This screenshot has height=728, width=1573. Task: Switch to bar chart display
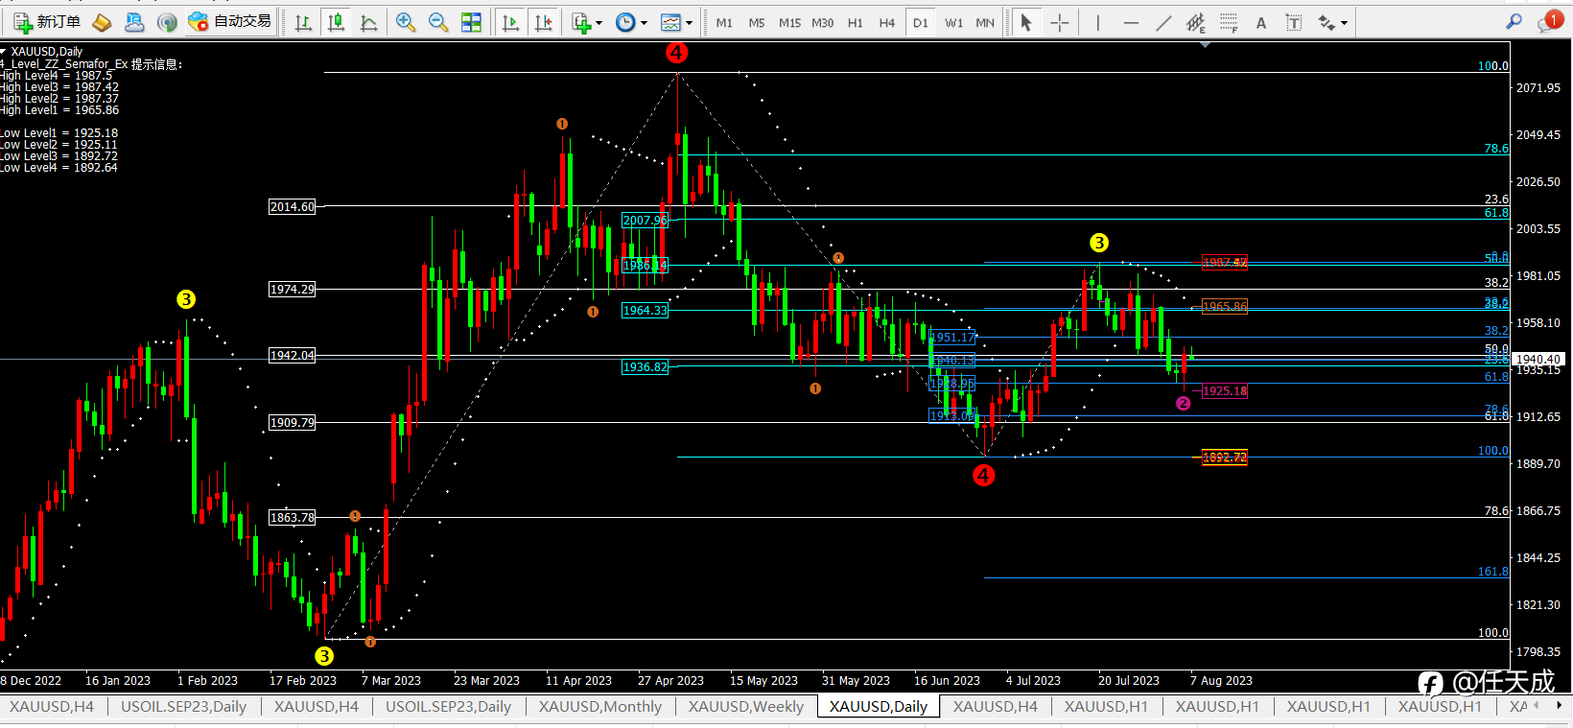pyautogui.click(x=303, y=22)
